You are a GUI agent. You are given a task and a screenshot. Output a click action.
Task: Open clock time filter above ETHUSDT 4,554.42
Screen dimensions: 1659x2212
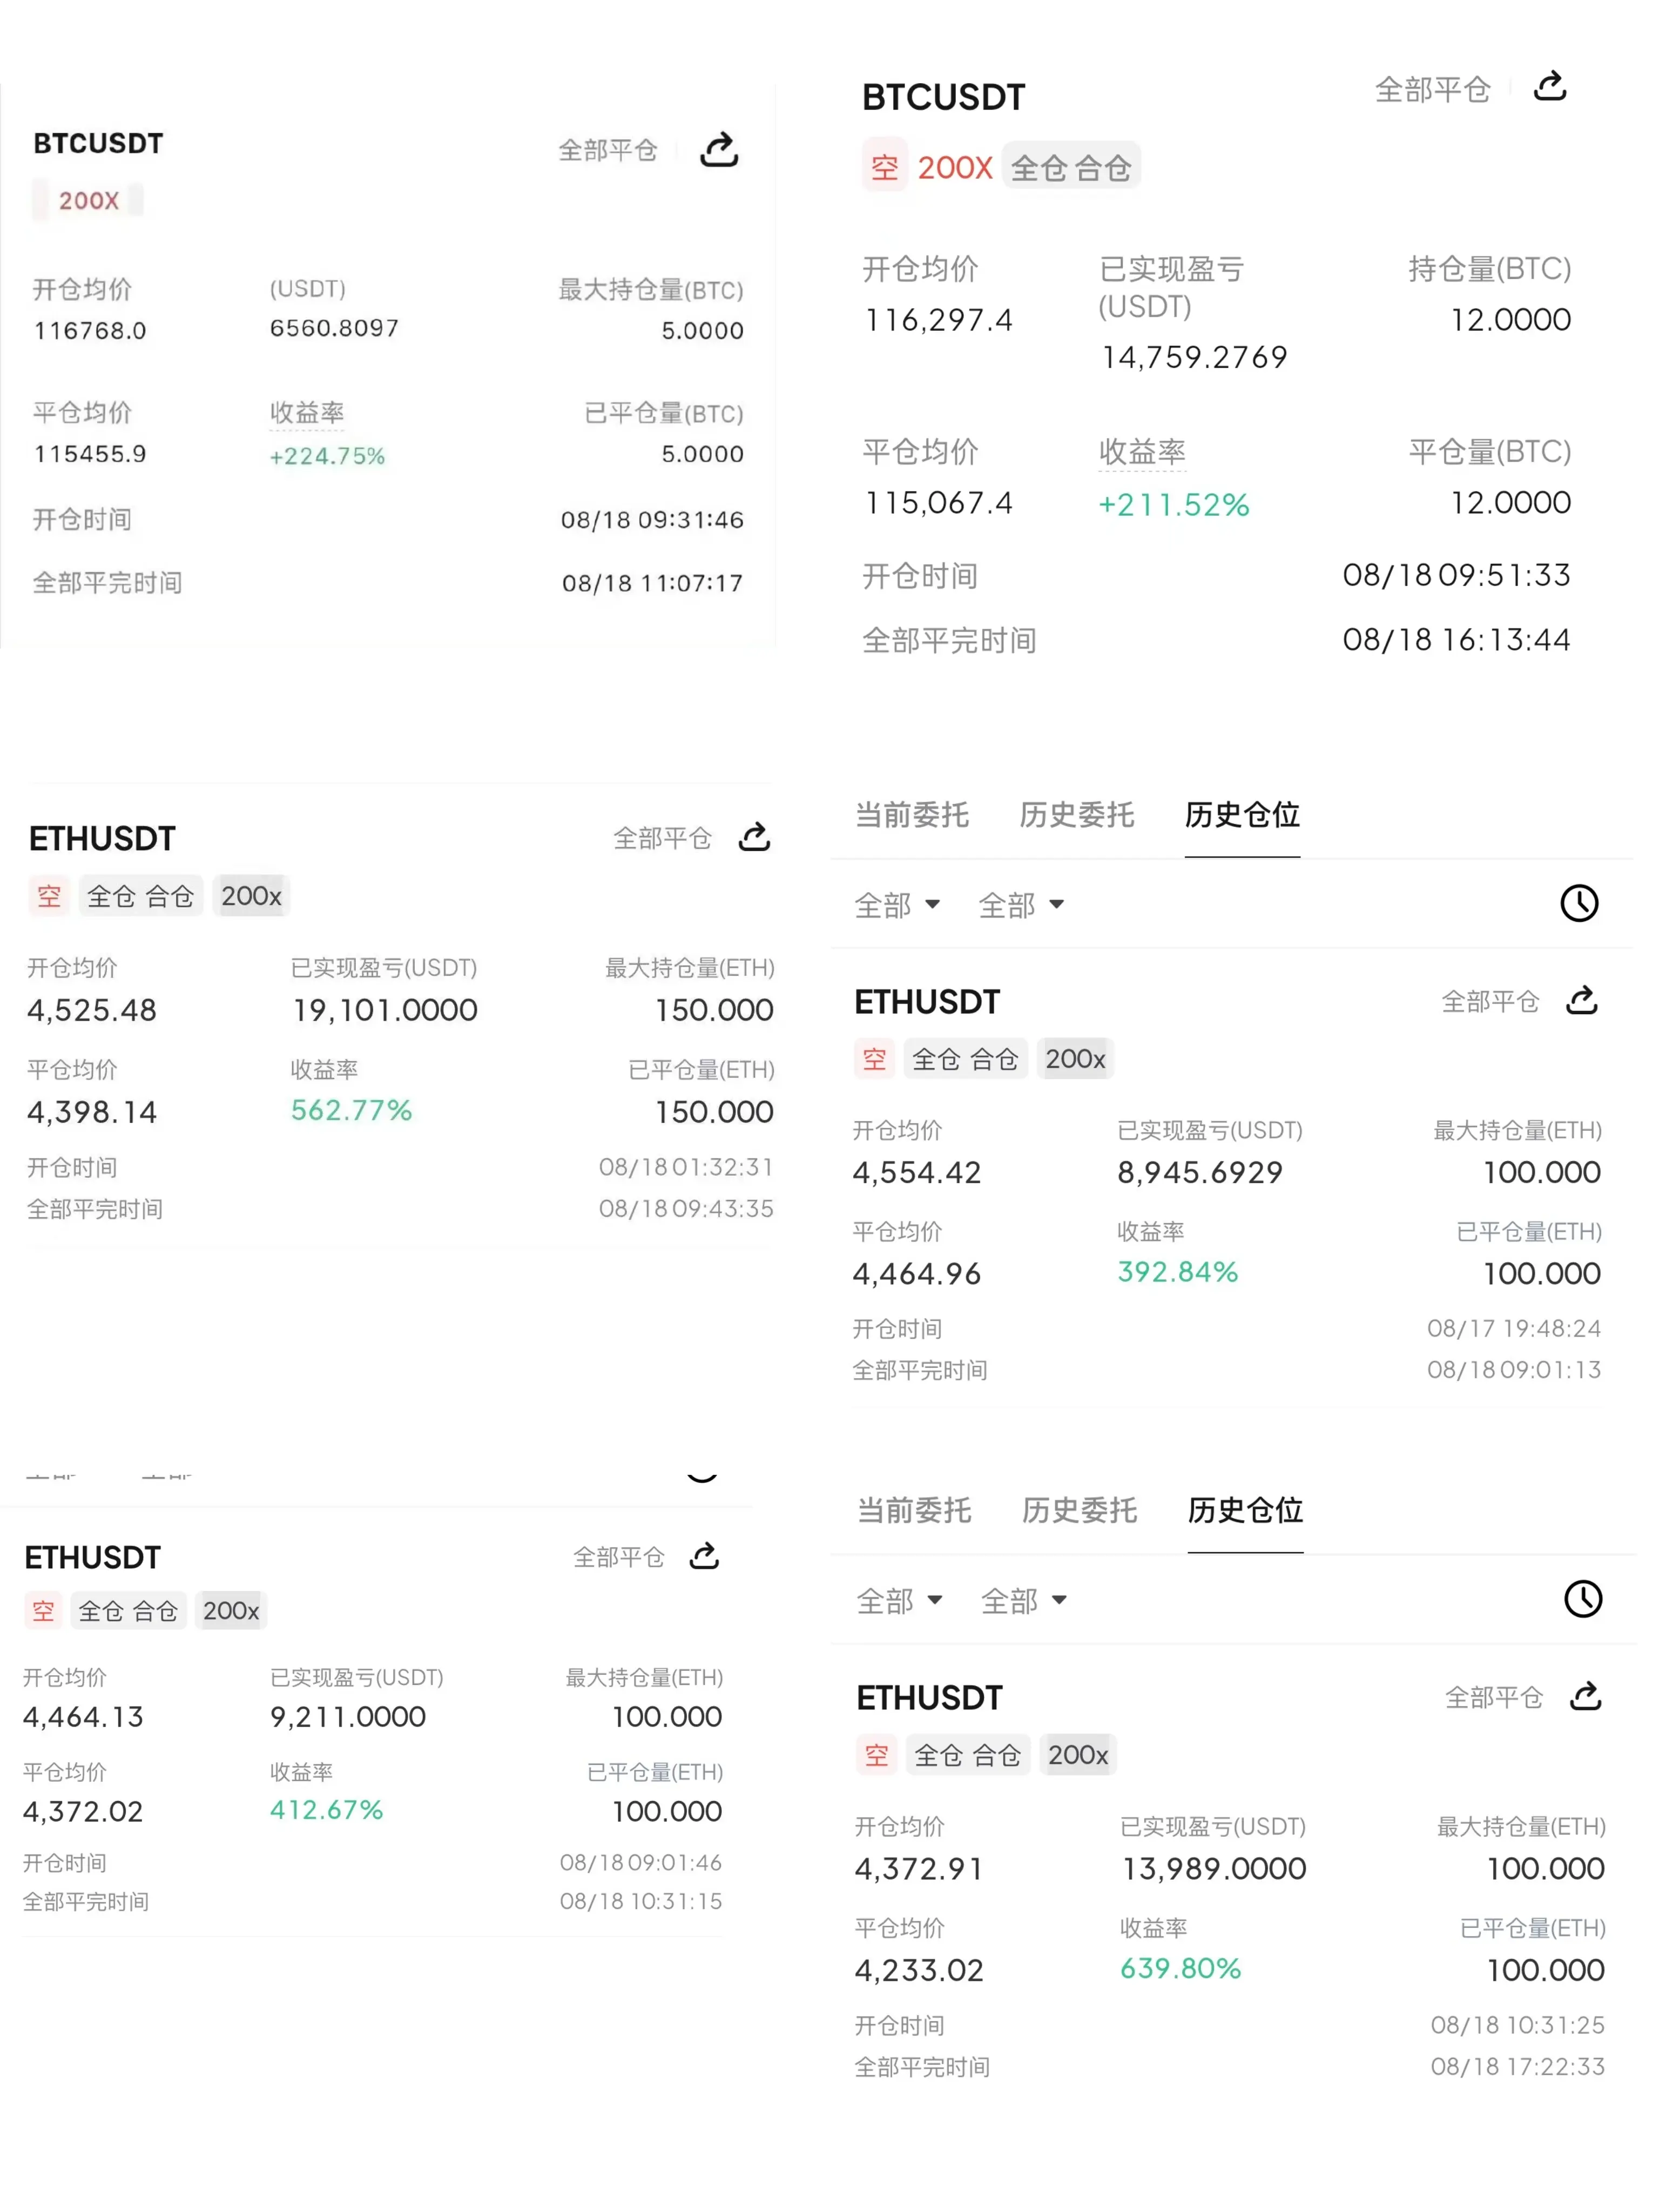(1579, 903)
